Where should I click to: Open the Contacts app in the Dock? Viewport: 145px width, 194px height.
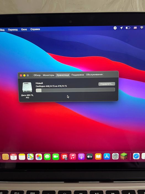click(x=6, y=157)
